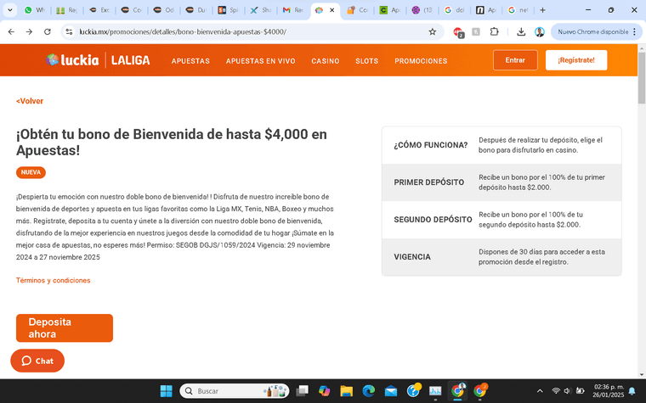Viewport: 646px width, 403px height.
Task: Switch to the Notion tab
Action: tap(486, 10)
